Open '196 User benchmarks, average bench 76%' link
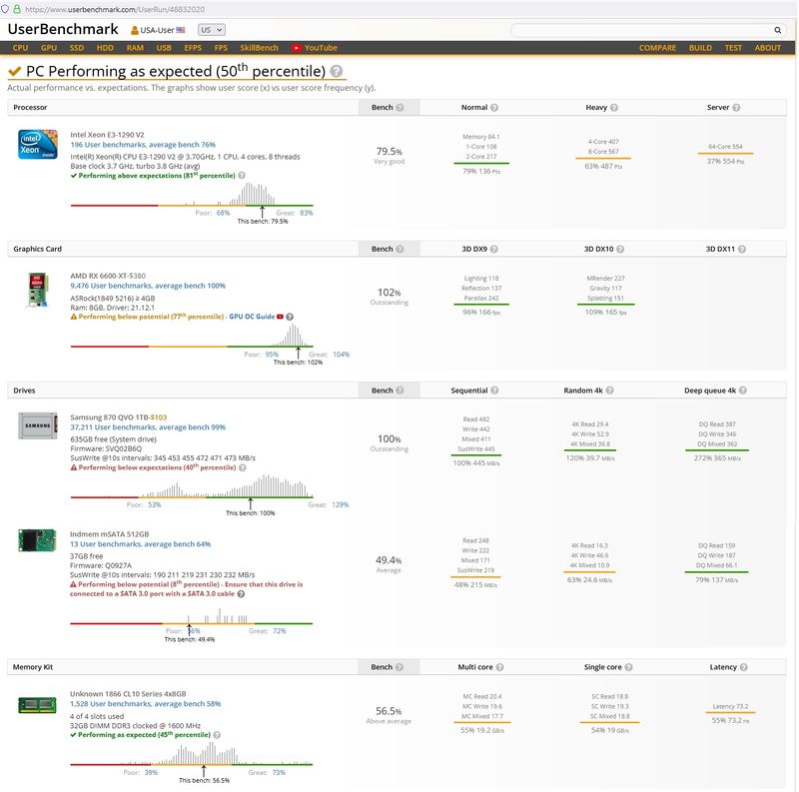 coord(143,145)
